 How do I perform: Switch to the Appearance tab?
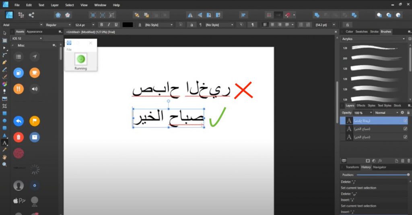(35, 31)
